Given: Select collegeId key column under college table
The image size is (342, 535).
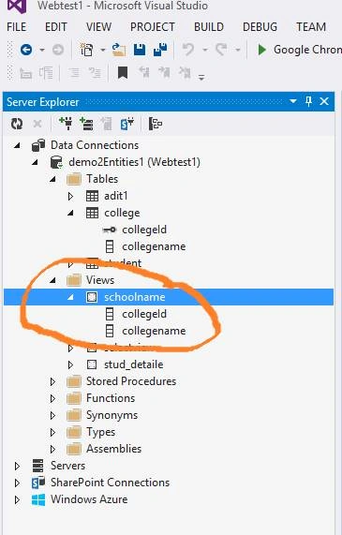Looking at the screenshot, I should pyautogui.click(x=144, y=230).
